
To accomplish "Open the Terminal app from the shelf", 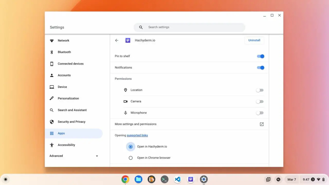I will (164, 179).
